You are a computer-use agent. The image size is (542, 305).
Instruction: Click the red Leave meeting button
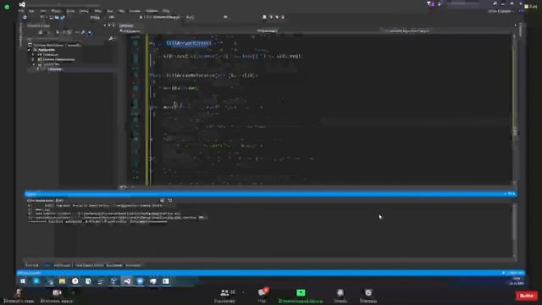point(527,296)
